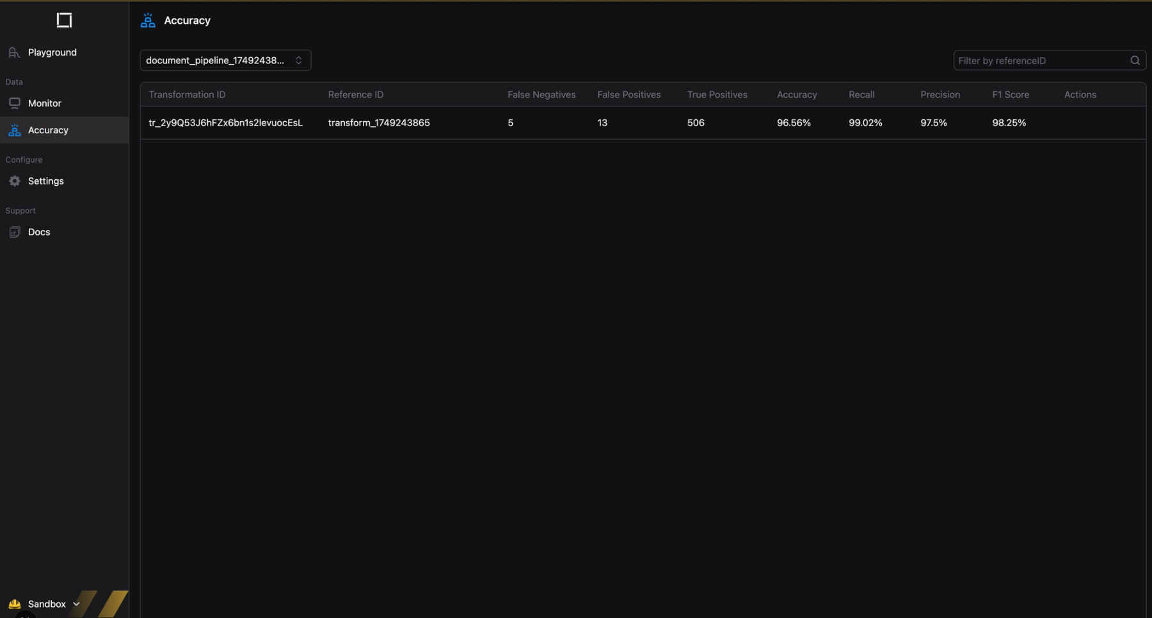Select tr_2y9Q53J6hFZx6bn1s2levuocEsL transformation ID cell

[225, 123]
